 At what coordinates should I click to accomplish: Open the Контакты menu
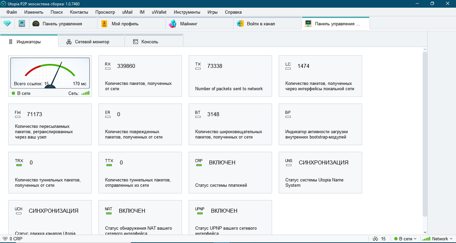click(79, 12)
